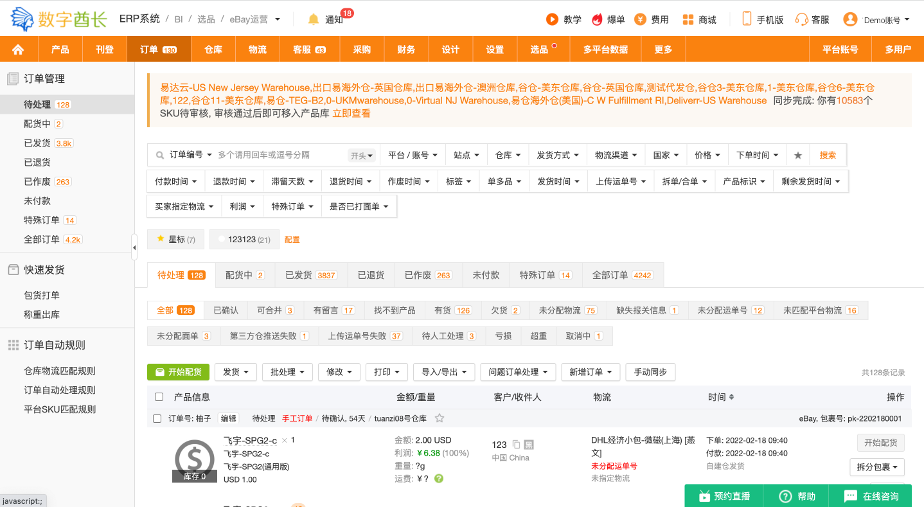Open the 商城 store grid icon
This screenshot has width=924, height=507.
(688, 19)
